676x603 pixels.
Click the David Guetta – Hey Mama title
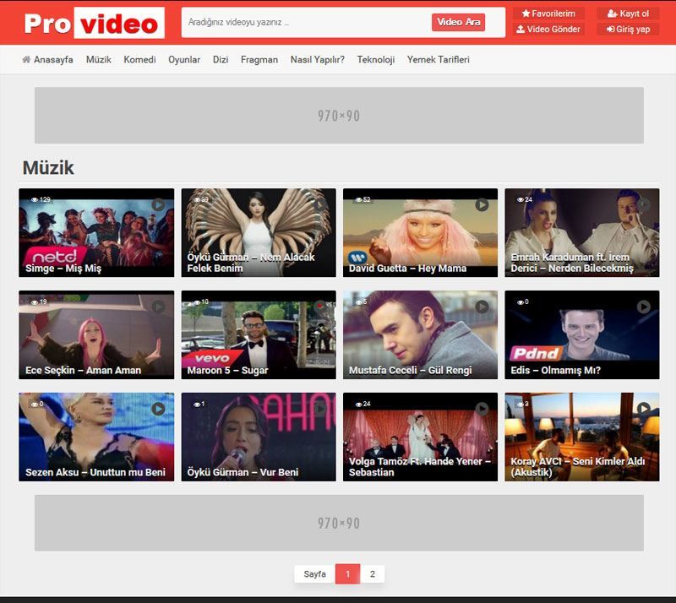tap(408, 269)
